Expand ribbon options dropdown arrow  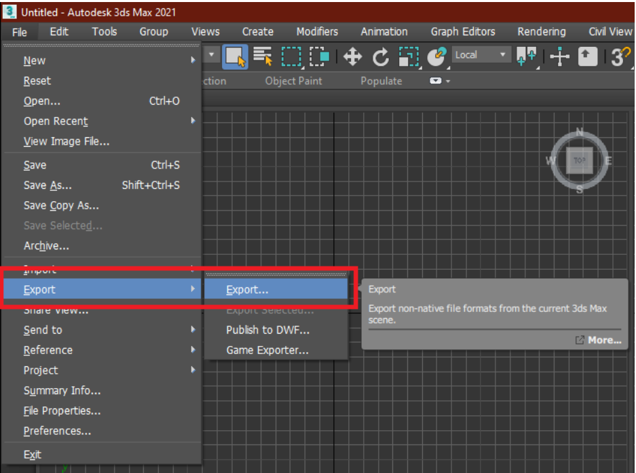[448, 81]
